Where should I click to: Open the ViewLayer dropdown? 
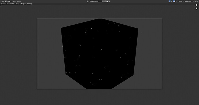tap(189, 1)
